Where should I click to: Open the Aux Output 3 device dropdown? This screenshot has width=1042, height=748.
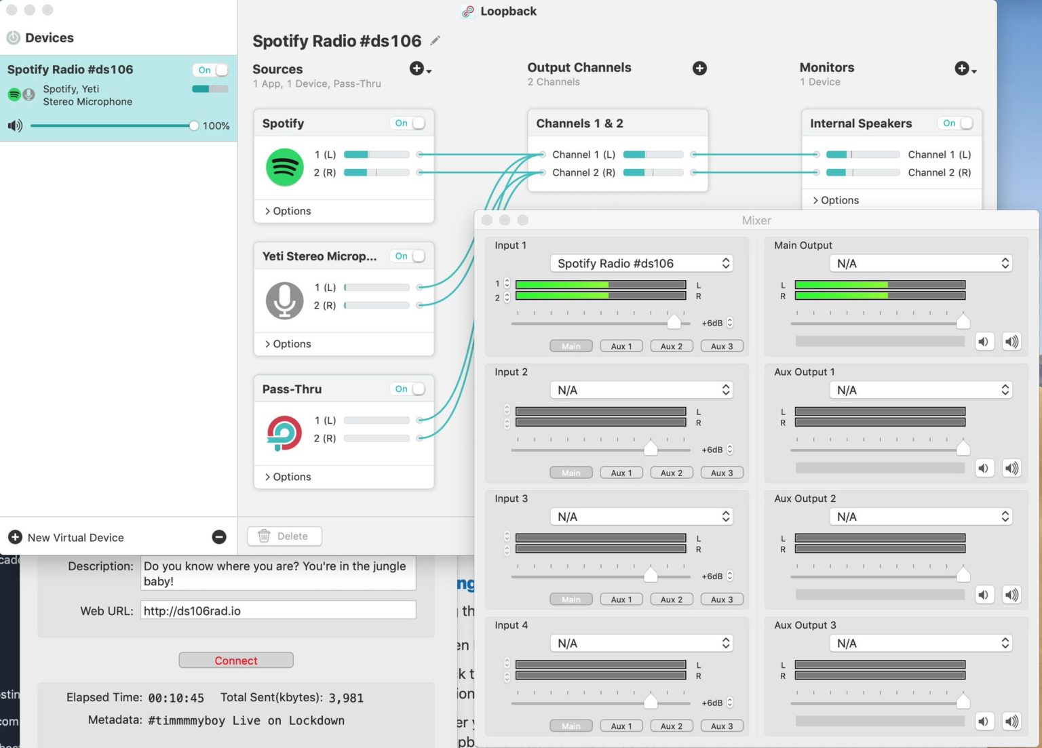[921, 643]
